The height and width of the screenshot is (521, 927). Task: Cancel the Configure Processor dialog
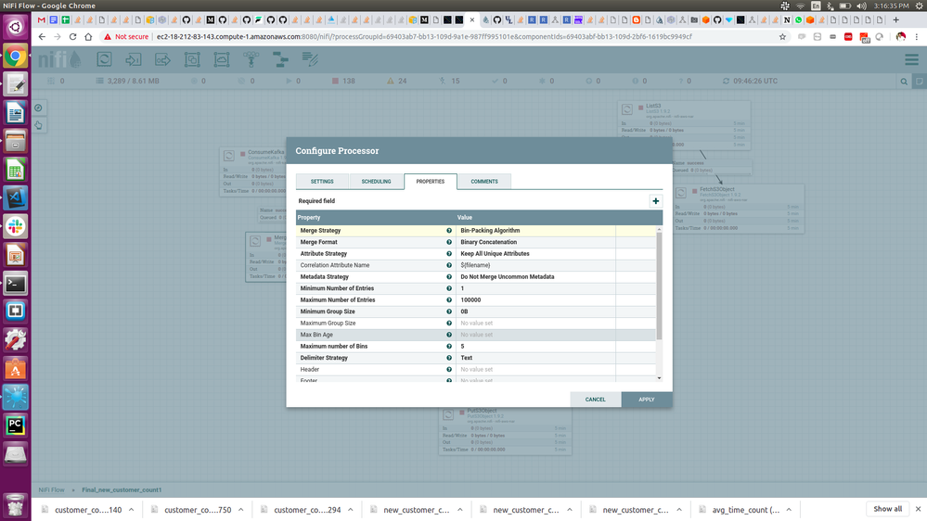coord(595,400)
